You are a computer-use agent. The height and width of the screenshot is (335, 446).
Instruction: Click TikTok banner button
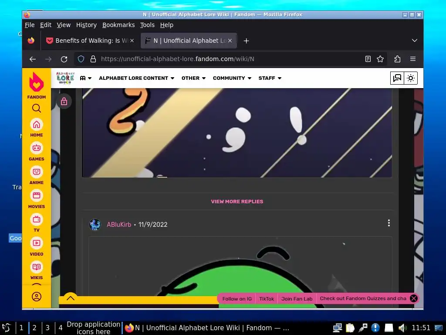(267, 298)
